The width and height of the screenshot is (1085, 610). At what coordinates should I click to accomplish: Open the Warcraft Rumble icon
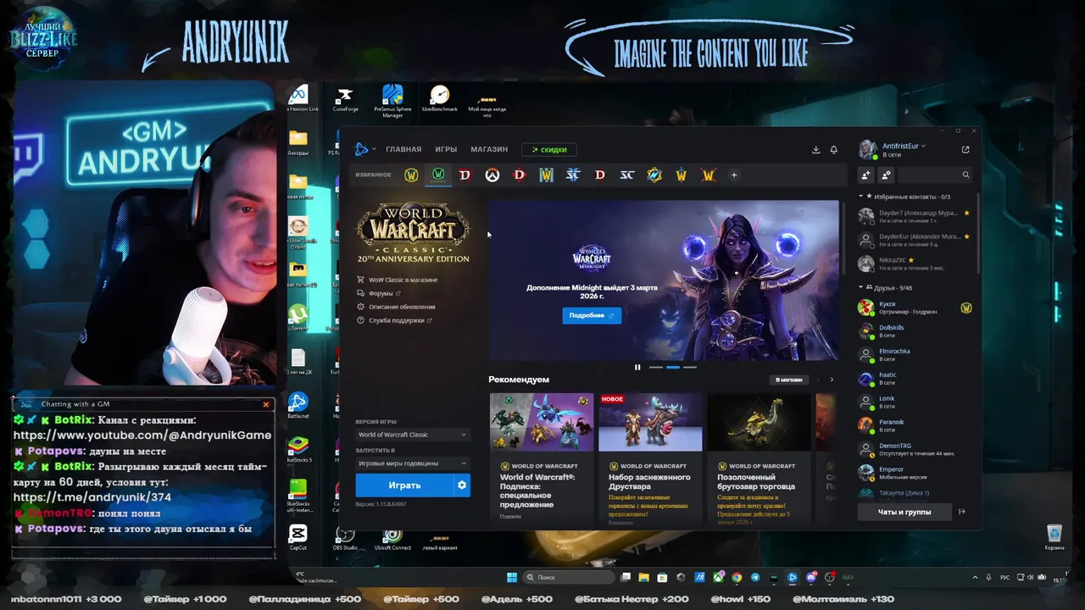(x=654, y=175)
